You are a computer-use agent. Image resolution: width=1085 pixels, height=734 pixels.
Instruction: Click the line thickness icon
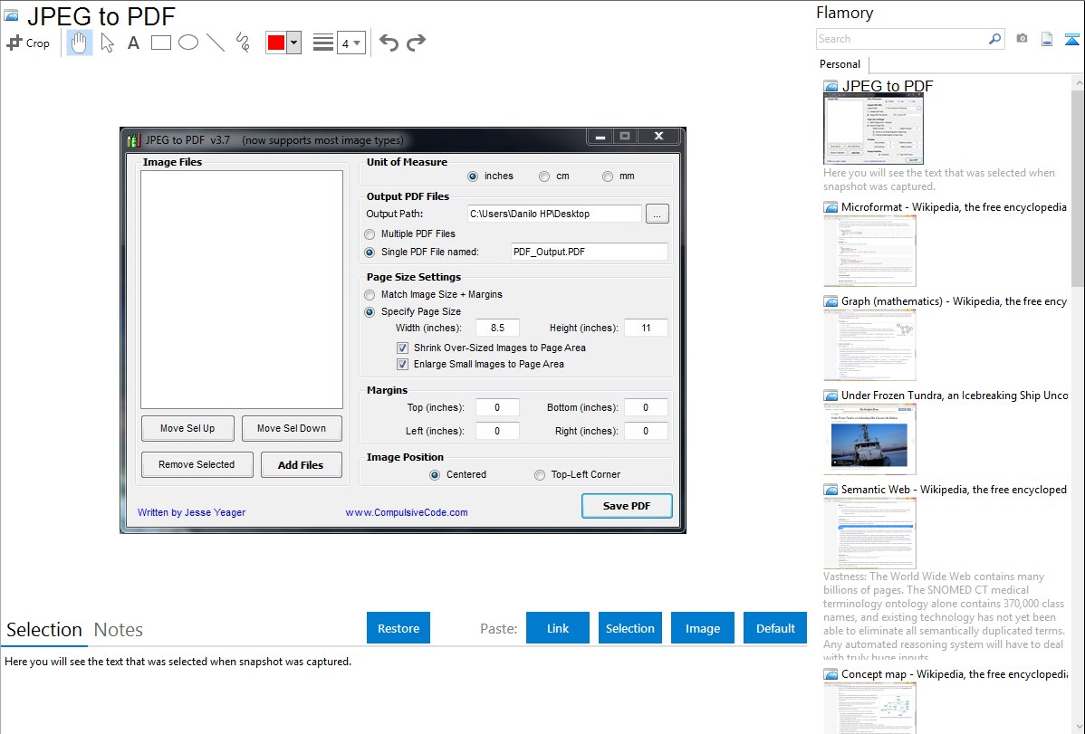coord(323,43)
